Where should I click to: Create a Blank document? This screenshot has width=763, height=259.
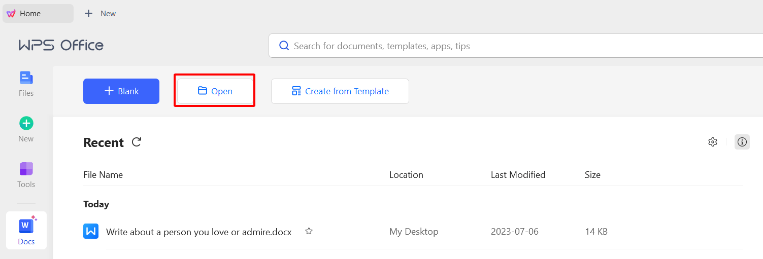pyautogui.click(x=121, y=91)
